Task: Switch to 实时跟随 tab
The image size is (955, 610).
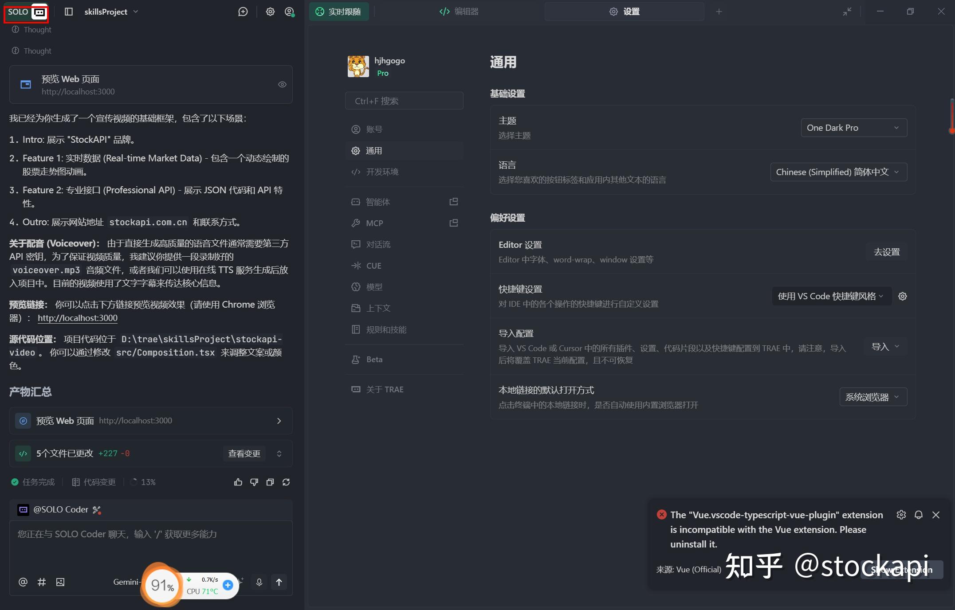Action: coord(339,12)
